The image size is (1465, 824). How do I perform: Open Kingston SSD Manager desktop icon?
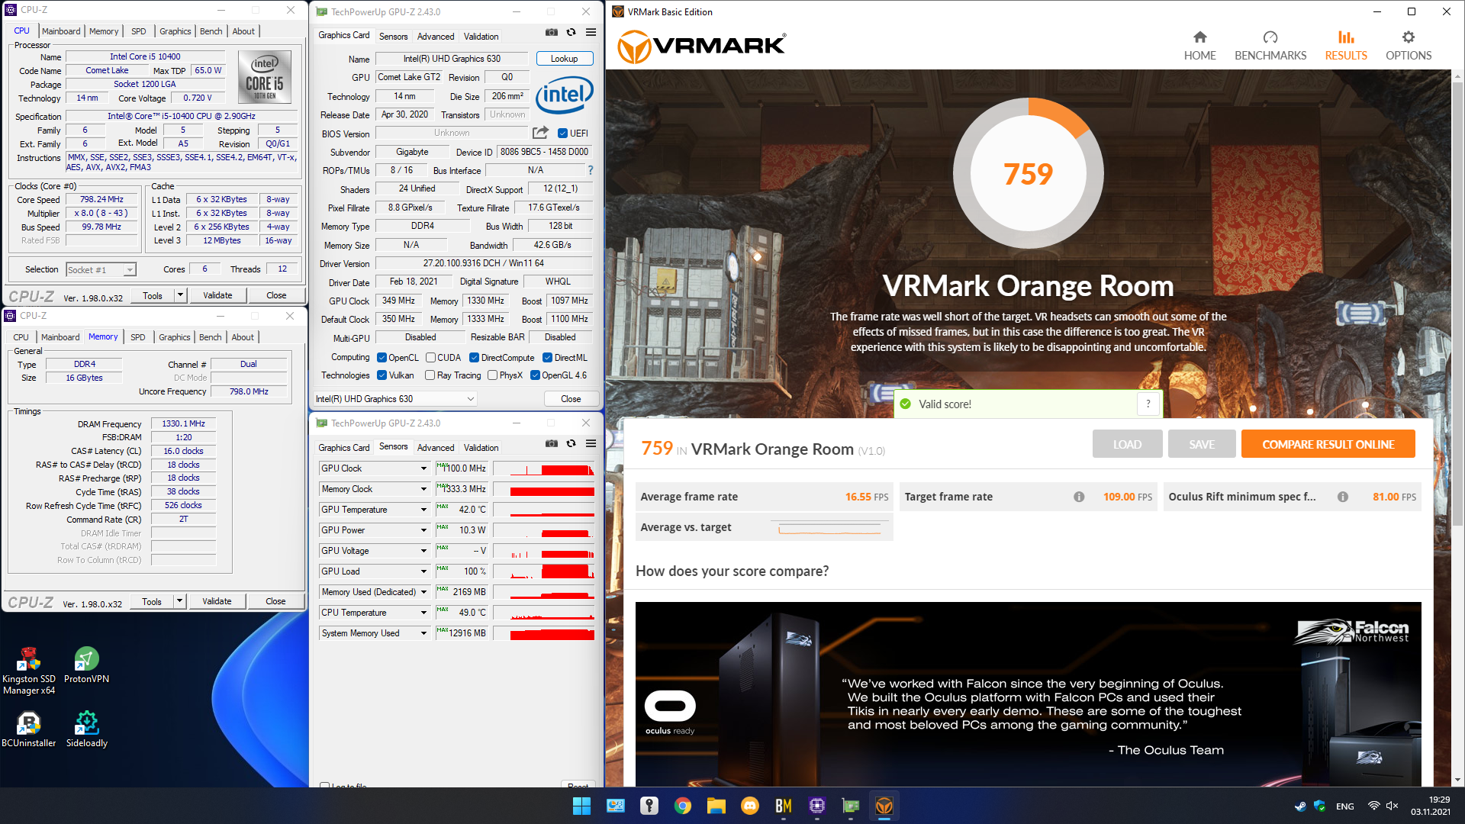click(x=29, y=671)
